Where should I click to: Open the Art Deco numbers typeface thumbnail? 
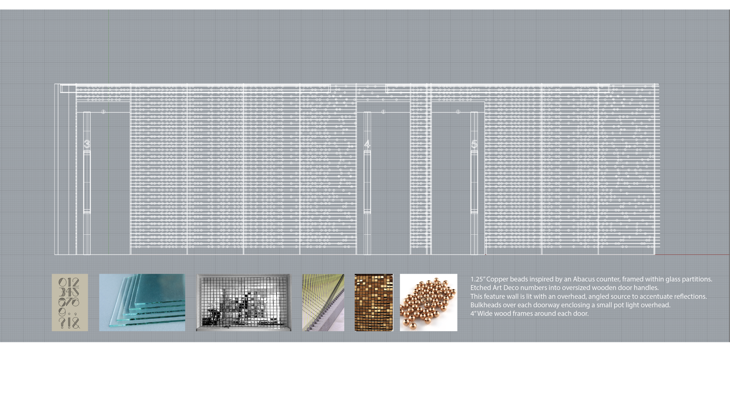click(x=70, y=302)
